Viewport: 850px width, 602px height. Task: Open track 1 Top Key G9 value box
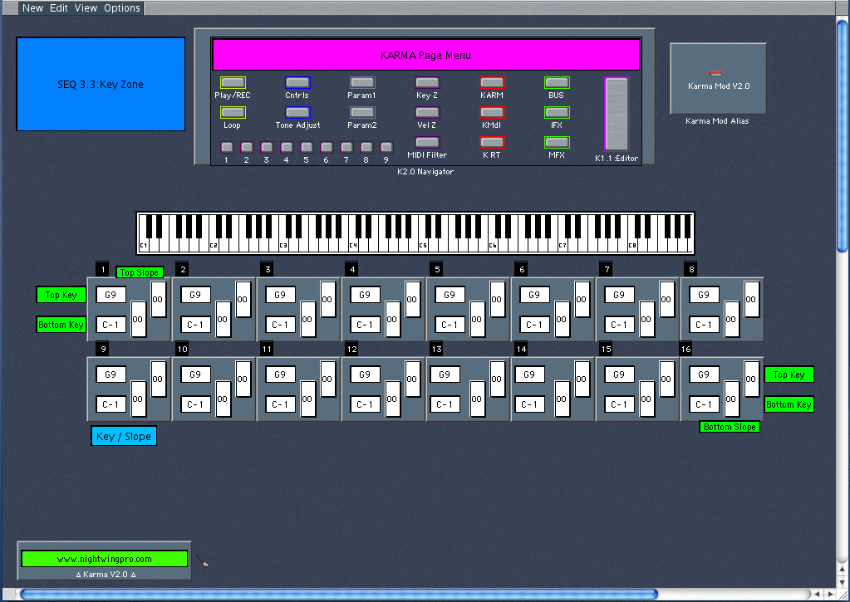tap(111, 295)
